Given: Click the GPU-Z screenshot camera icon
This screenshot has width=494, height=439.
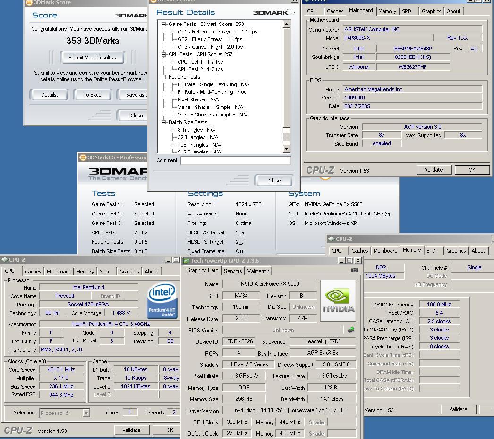Looking at the screenshot, I should (354, 270).
